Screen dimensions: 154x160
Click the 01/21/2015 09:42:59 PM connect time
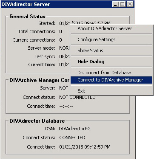(x=85, y=147)
